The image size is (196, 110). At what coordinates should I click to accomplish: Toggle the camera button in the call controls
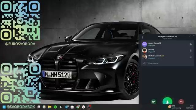click(153, 102)
